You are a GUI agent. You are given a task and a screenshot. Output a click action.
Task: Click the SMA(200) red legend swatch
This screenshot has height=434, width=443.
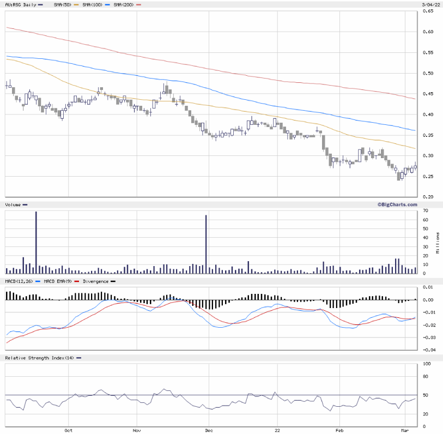click(x=139, y=5)
